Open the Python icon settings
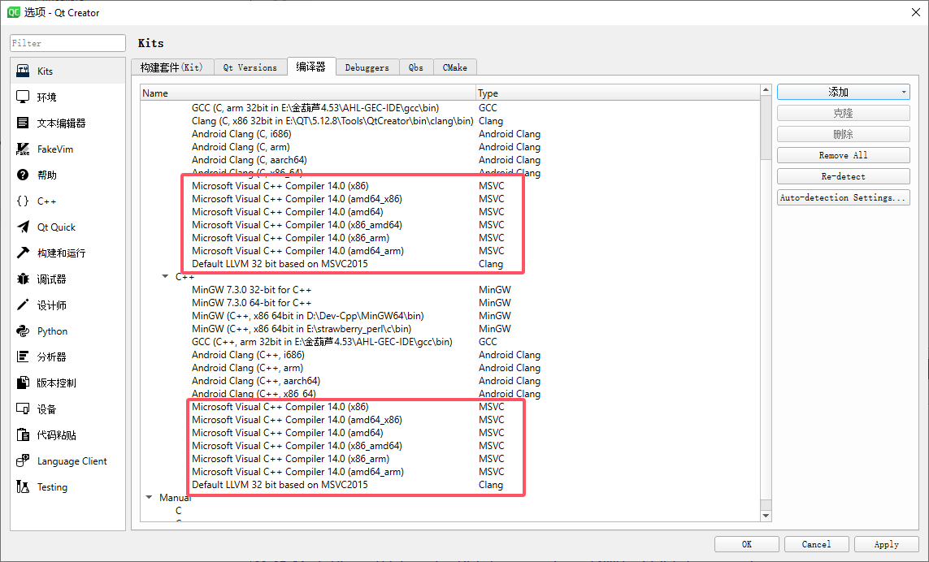The image size is (929, 562). (x=23, y=331)
